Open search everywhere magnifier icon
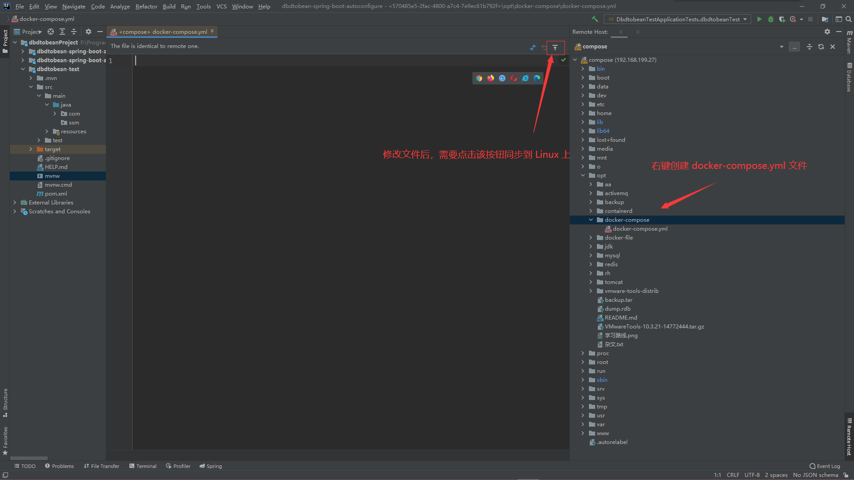 point(849,19)
